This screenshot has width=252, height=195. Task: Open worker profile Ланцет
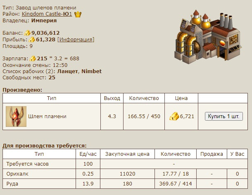[x=67, y=71]
